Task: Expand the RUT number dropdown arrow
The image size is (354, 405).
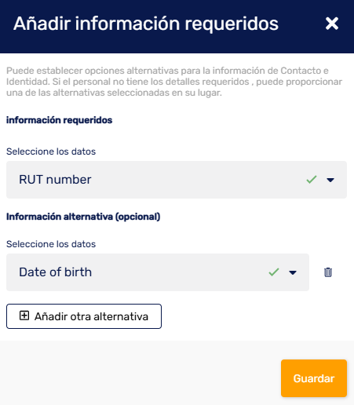Action: [330, 180]
